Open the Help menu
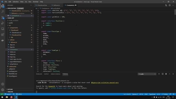 click(x=42, y=2)
